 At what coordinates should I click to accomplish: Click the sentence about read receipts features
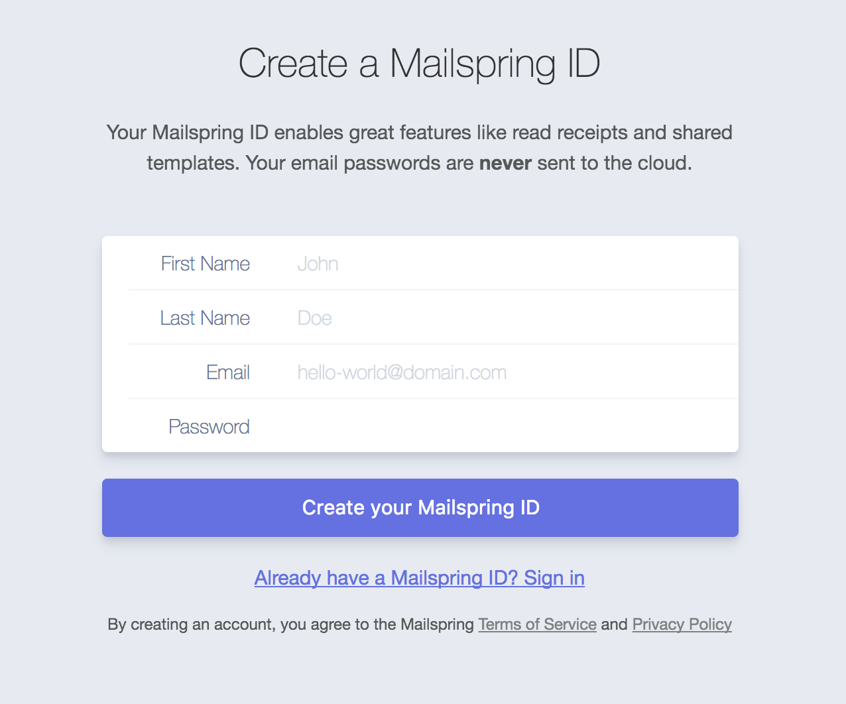tap(419, 133)
